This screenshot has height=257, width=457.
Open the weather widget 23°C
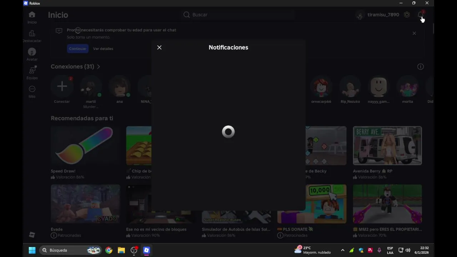pyautogui.click(x=313, y=250)
